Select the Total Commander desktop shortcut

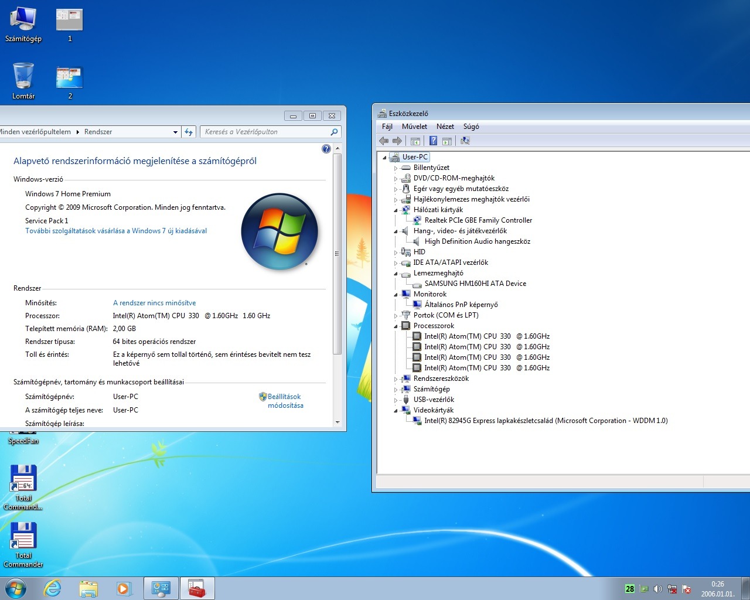point(23,545)
